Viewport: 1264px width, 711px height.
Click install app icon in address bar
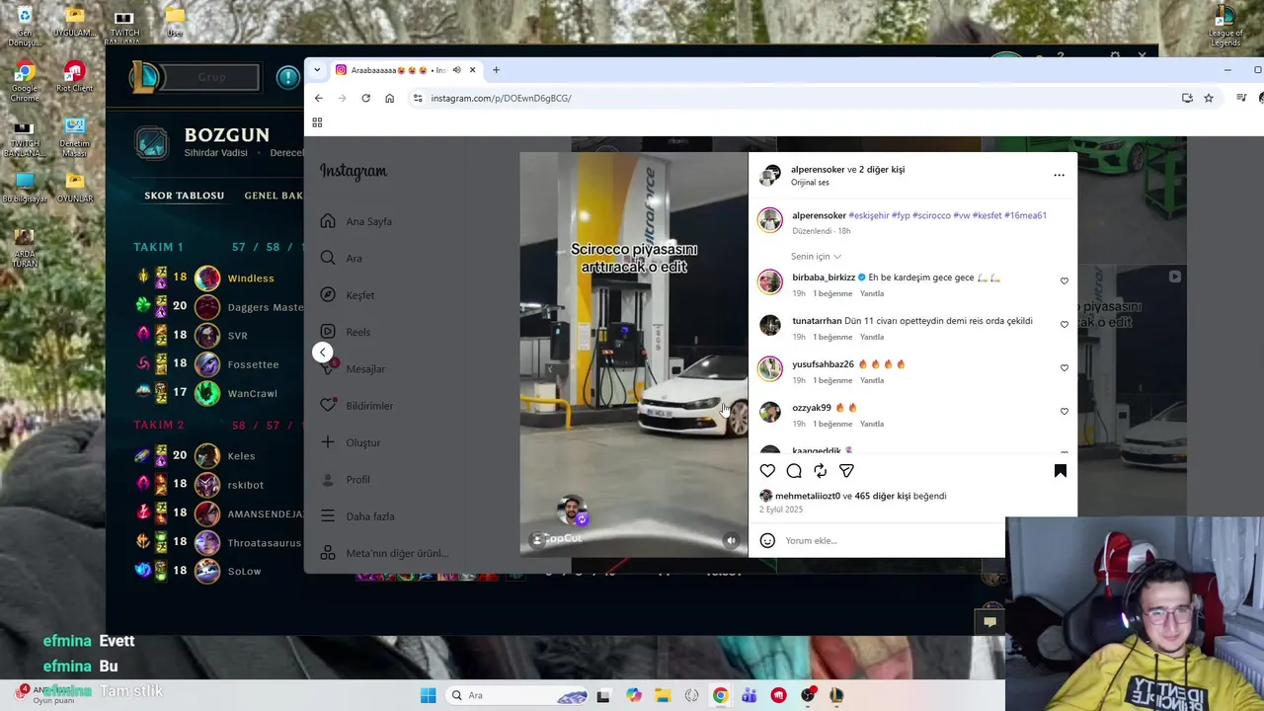coord(1187,98)
